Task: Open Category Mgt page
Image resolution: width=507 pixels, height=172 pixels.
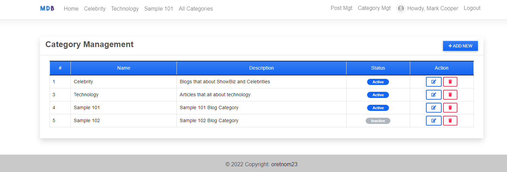Action: pos(374,8)
